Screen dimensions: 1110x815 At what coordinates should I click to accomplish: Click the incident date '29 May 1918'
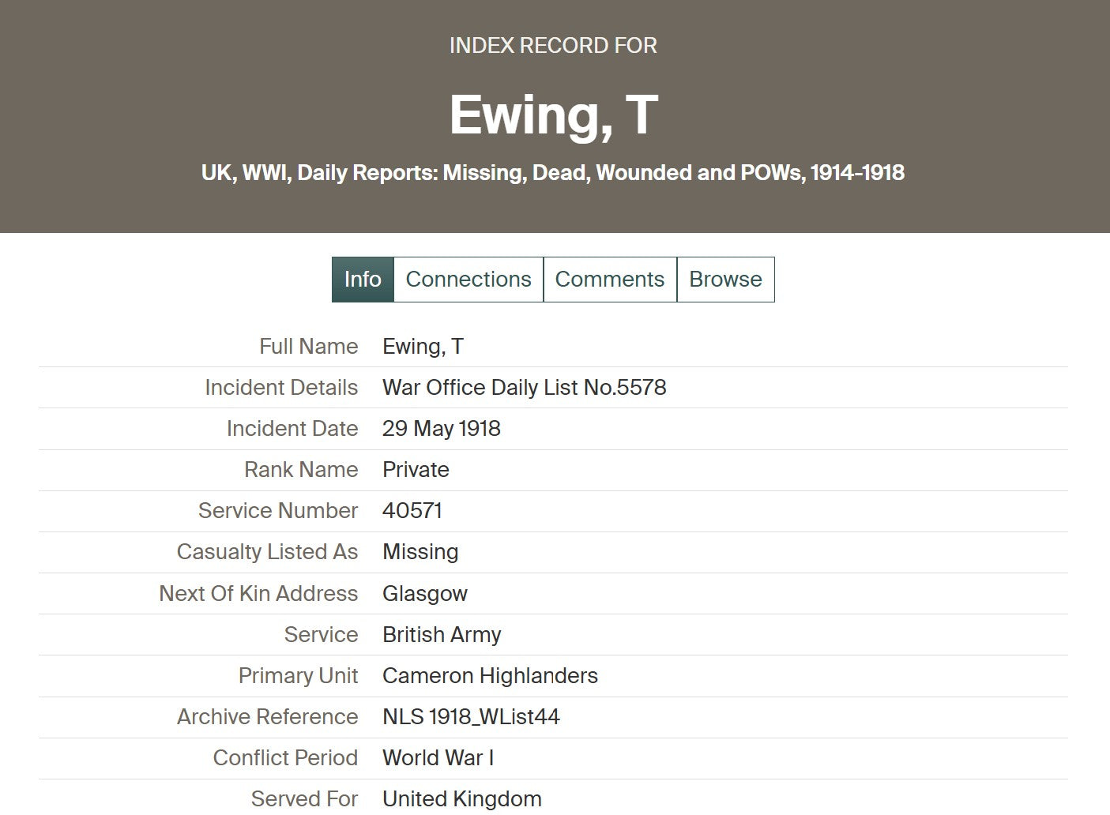(441, 429)
